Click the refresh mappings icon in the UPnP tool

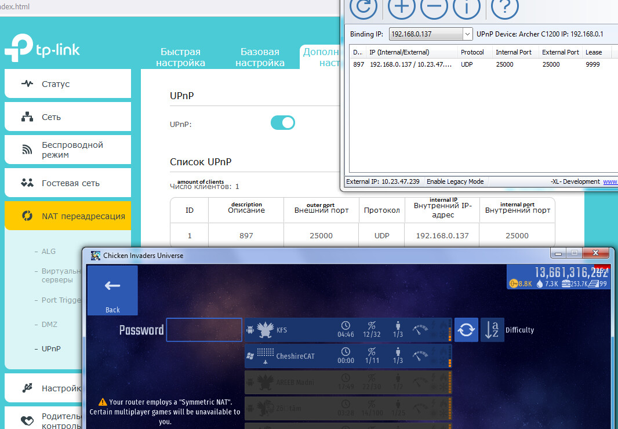coord(363,9)
